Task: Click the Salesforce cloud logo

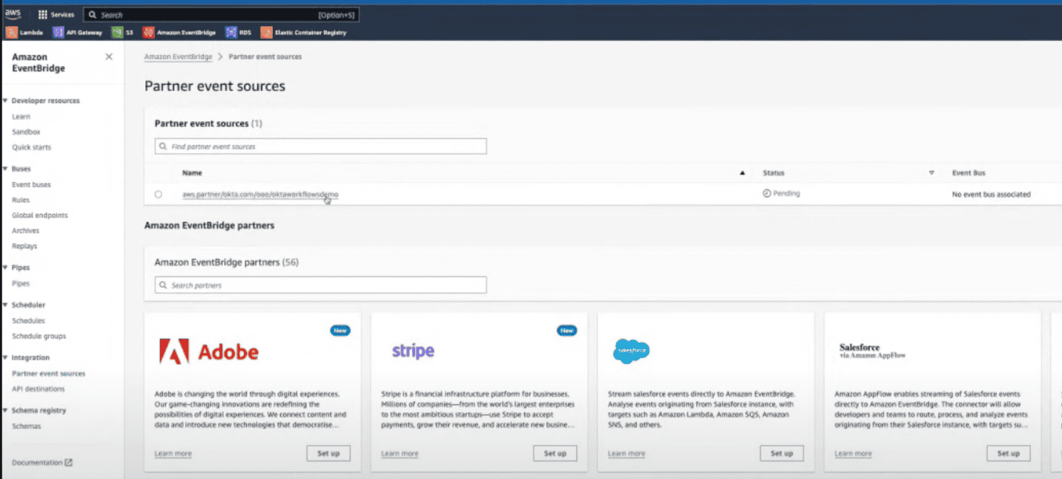Action: click(631, 351)
